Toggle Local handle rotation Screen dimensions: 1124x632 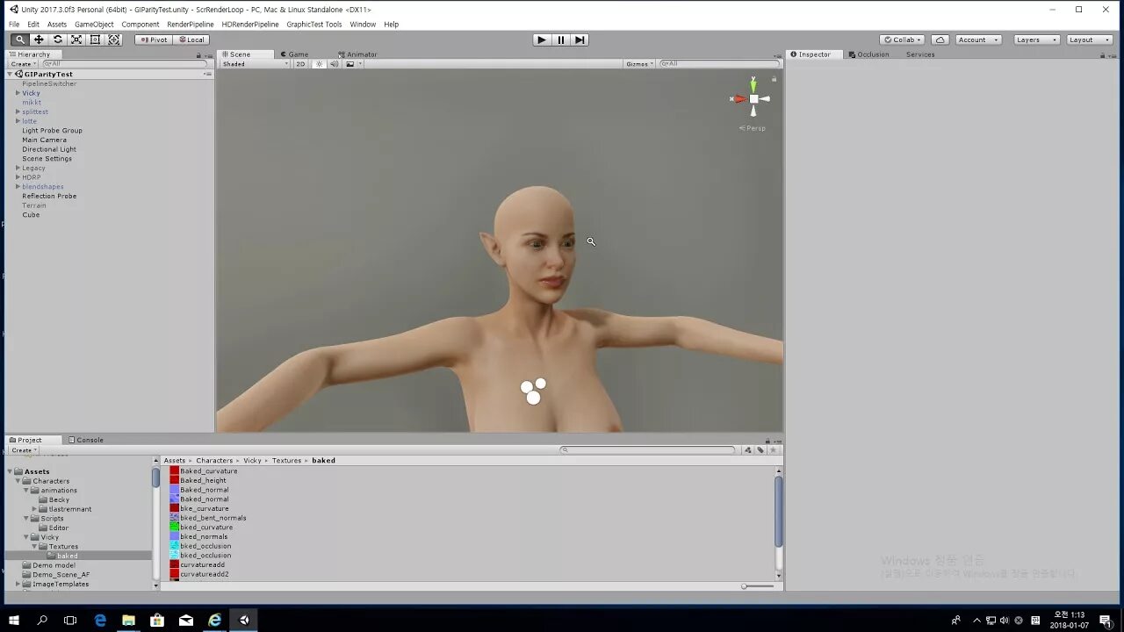(191, 39)
